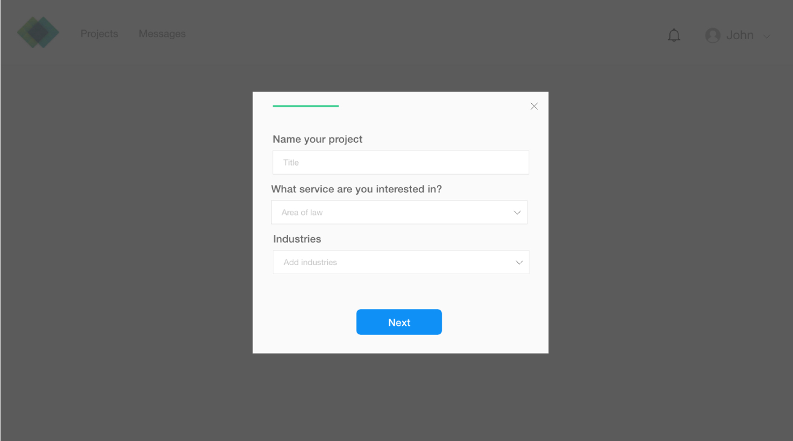Open the Add industries dropdown
This screenshot has height=441, width=793.
401,263
